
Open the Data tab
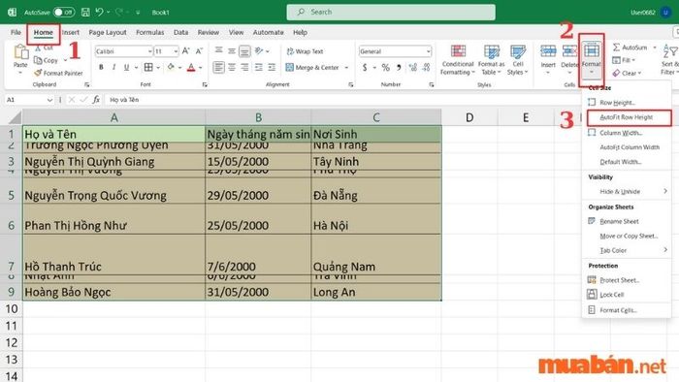[x=180, y=32]
